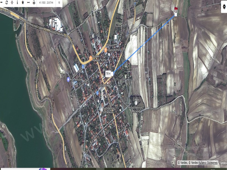Click the locate/crosshair icon in the toolbar
The image size is (227, 170).
pyautogui.click(x=12, y=2)
